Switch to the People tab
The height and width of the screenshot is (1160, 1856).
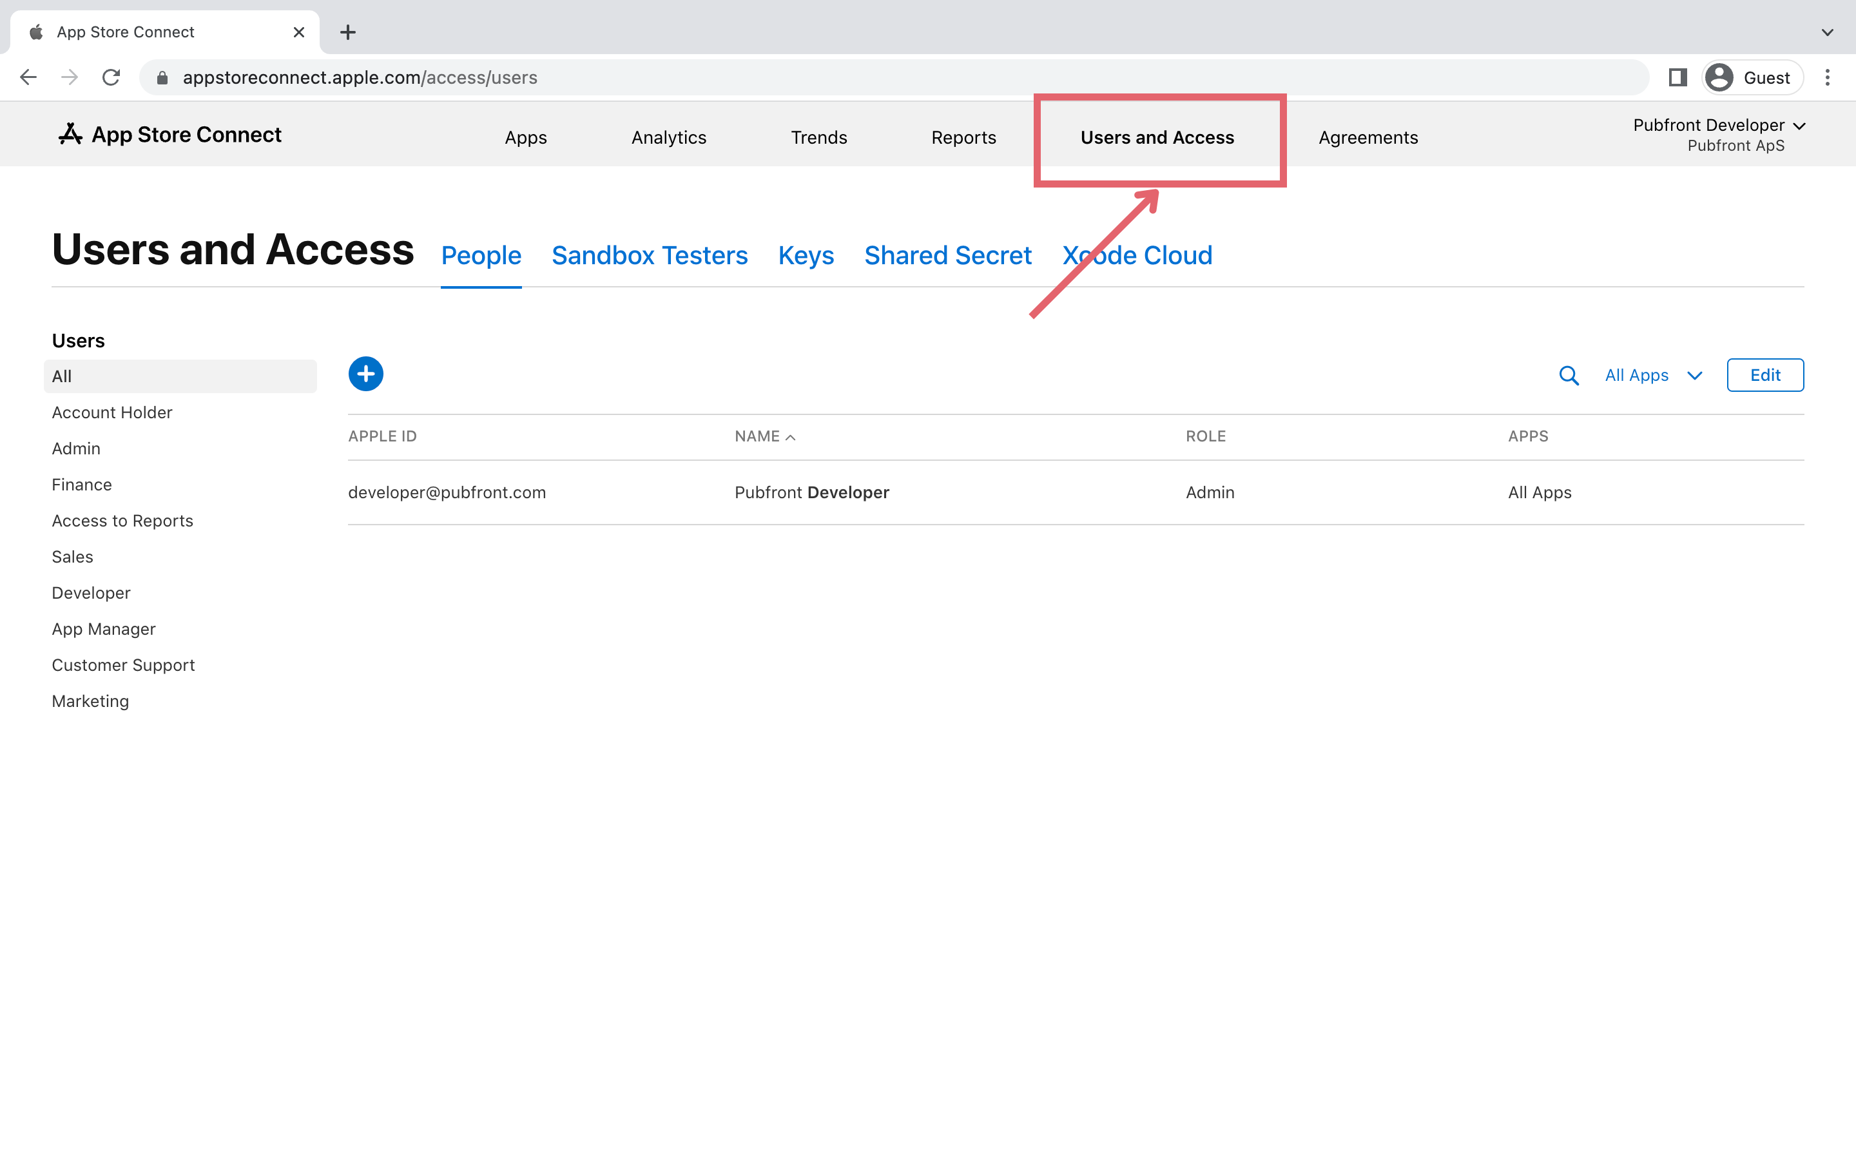click(481, 255)
